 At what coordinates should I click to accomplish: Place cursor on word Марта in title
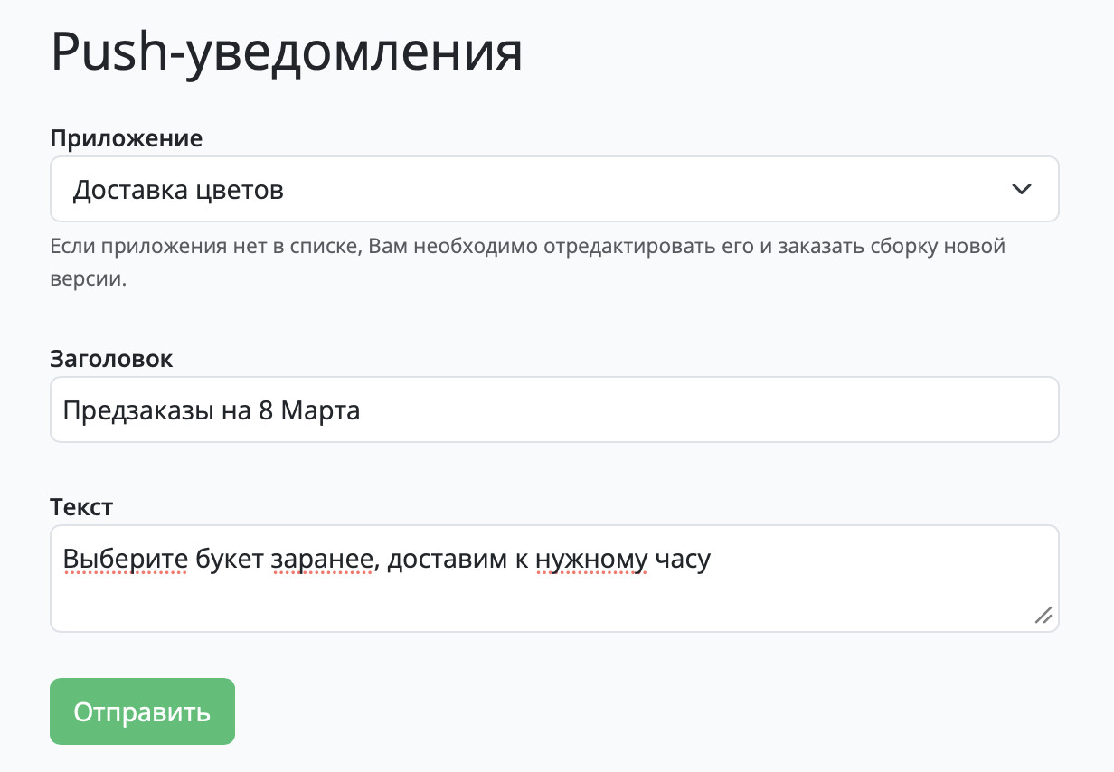320,410
